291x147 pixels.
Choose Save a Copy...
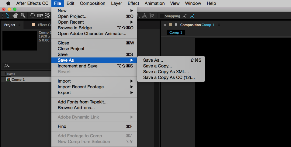coord(171,66)
